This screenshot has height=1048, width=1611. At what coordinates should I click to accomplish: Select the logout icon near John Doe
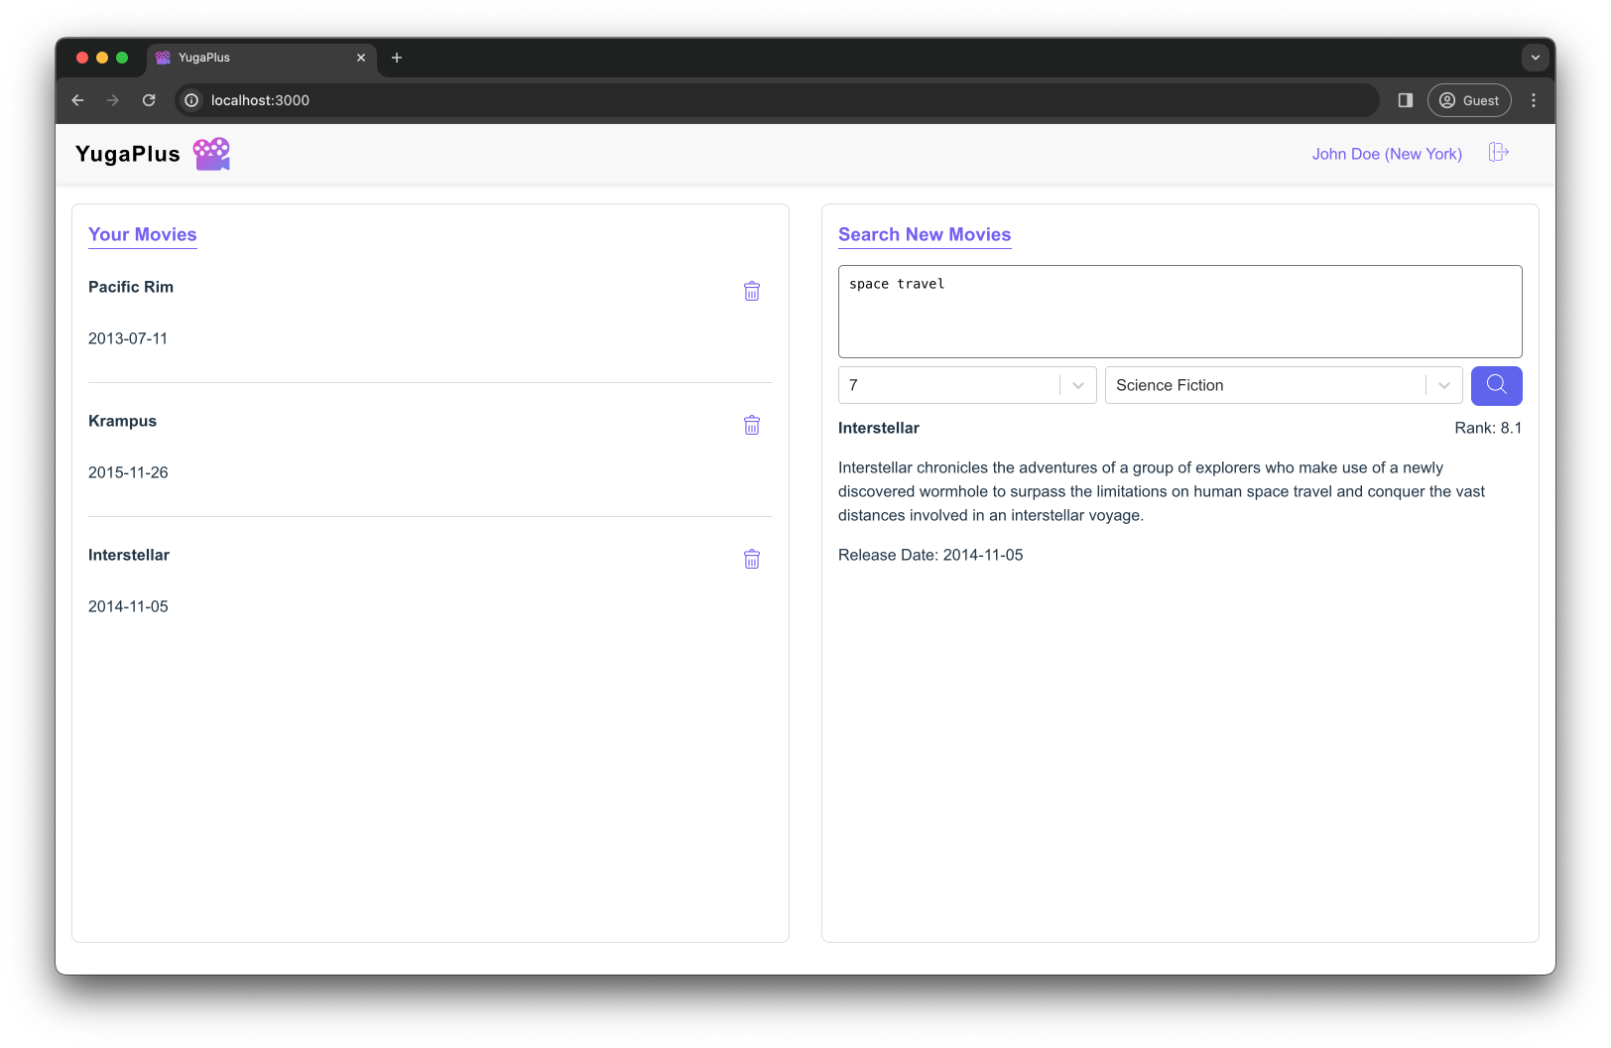coord(1498,152)
